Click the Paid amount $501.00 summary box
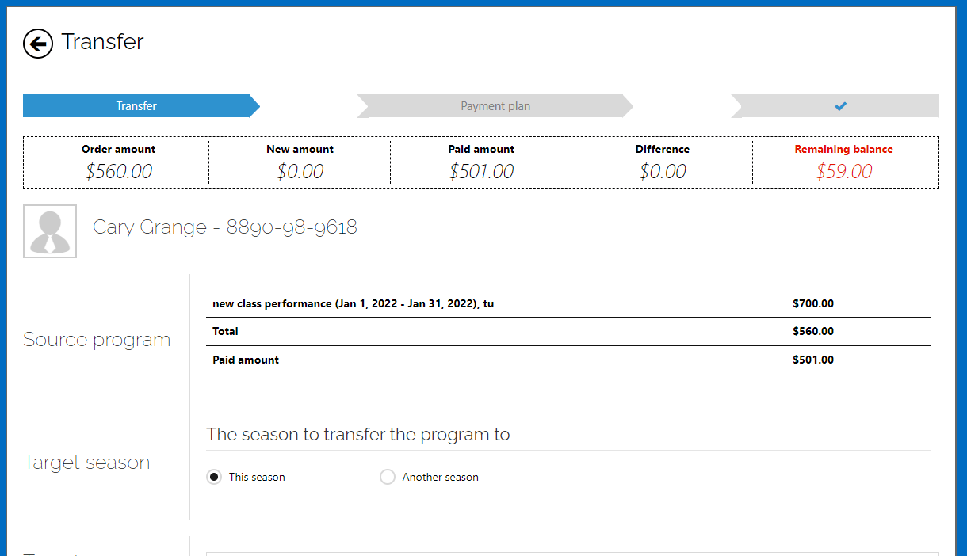This screenshot has height=556, width=967. click(481, 162)
